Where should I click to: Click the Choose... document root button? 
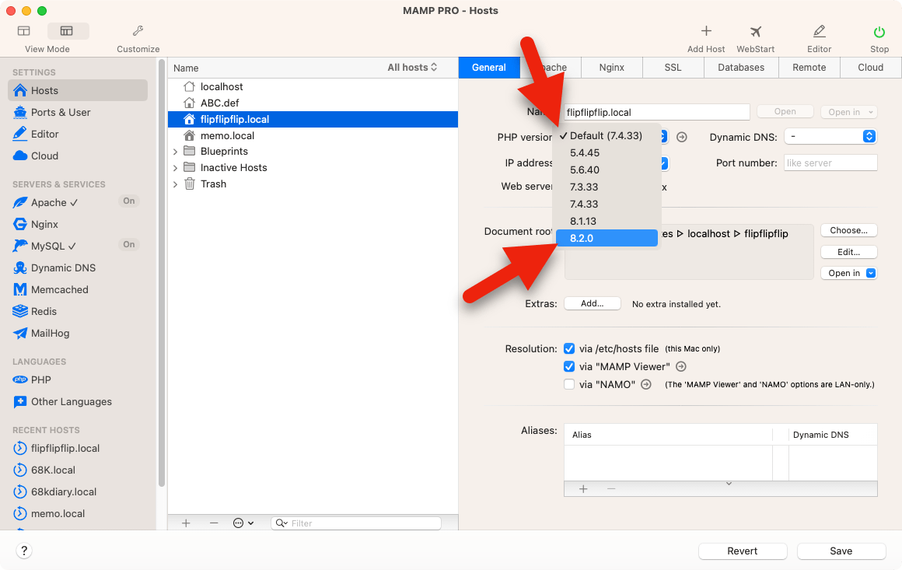pyautogui.click(x=848, y=230)
